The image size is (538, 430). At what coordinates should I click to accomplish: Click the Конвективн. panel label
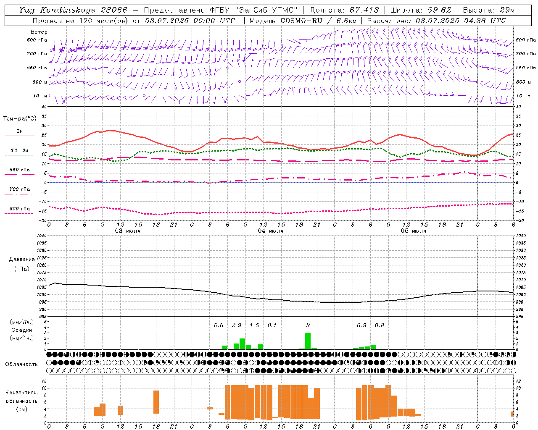(x=22, y=393)
